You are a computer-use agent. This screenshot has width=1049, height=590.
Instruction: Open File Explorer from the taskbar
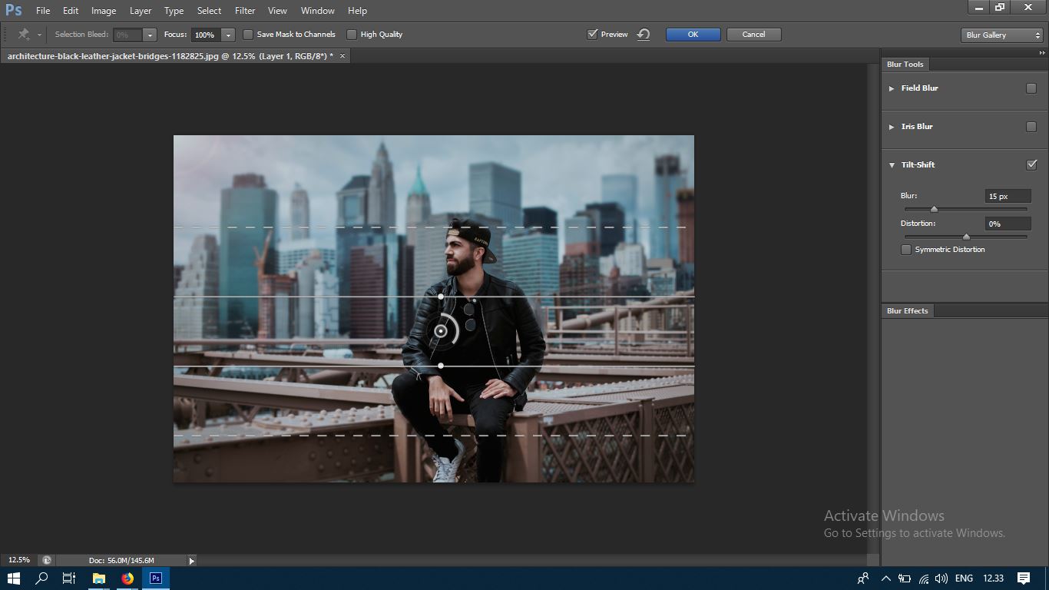[x=99, y=578]
